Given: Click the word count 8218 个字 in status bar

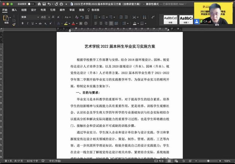Looking at the screenshot, I should tap(32, 161).
